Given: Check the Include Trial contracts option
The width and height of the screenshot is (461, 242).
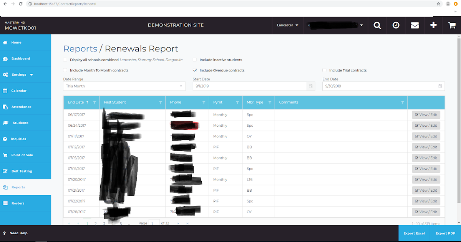Looking at the screenshot, I should click(325, 70).
